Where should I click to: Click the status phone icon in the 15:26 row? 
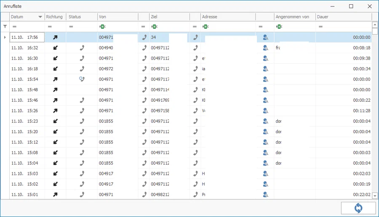[x=82, y=111]
